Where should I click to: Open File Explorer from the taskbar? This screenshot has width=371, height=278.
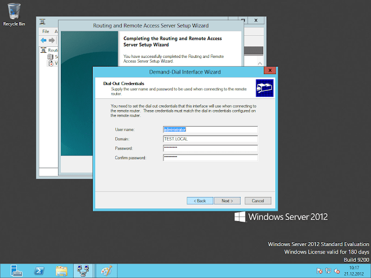point(61,270)
